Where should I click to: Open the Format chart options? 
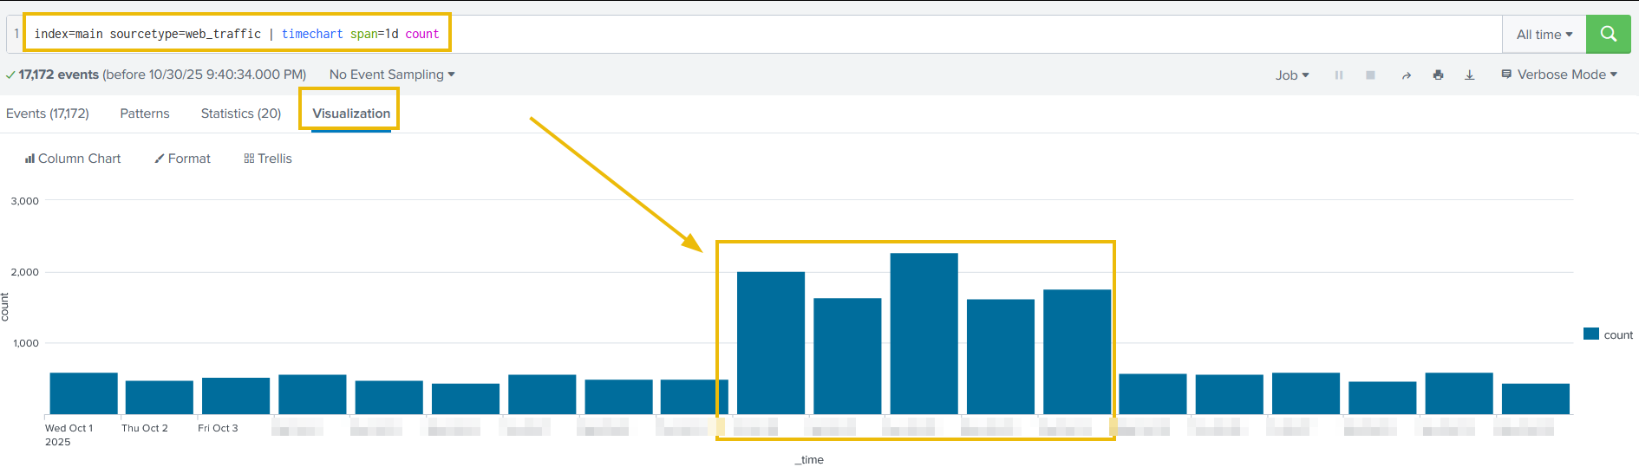pyautogui.click(x=182, y=159)
